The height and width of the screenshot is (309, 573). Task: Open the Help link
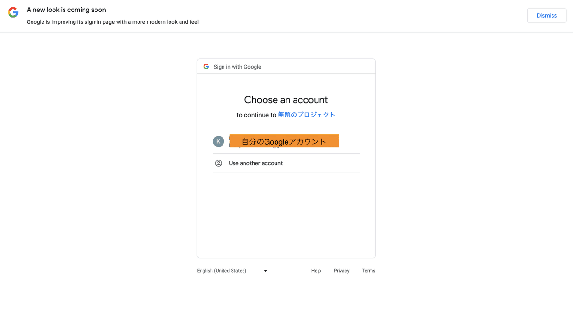(x=316, y=271)
